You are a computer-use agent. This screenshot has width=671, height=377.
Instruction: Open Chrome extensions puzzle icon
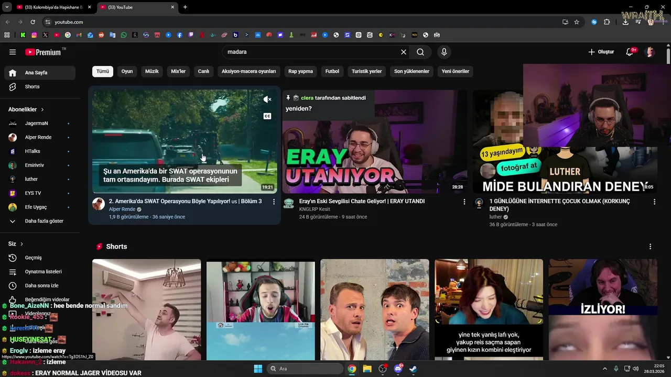pyautogui.click(x=607, y=22)
